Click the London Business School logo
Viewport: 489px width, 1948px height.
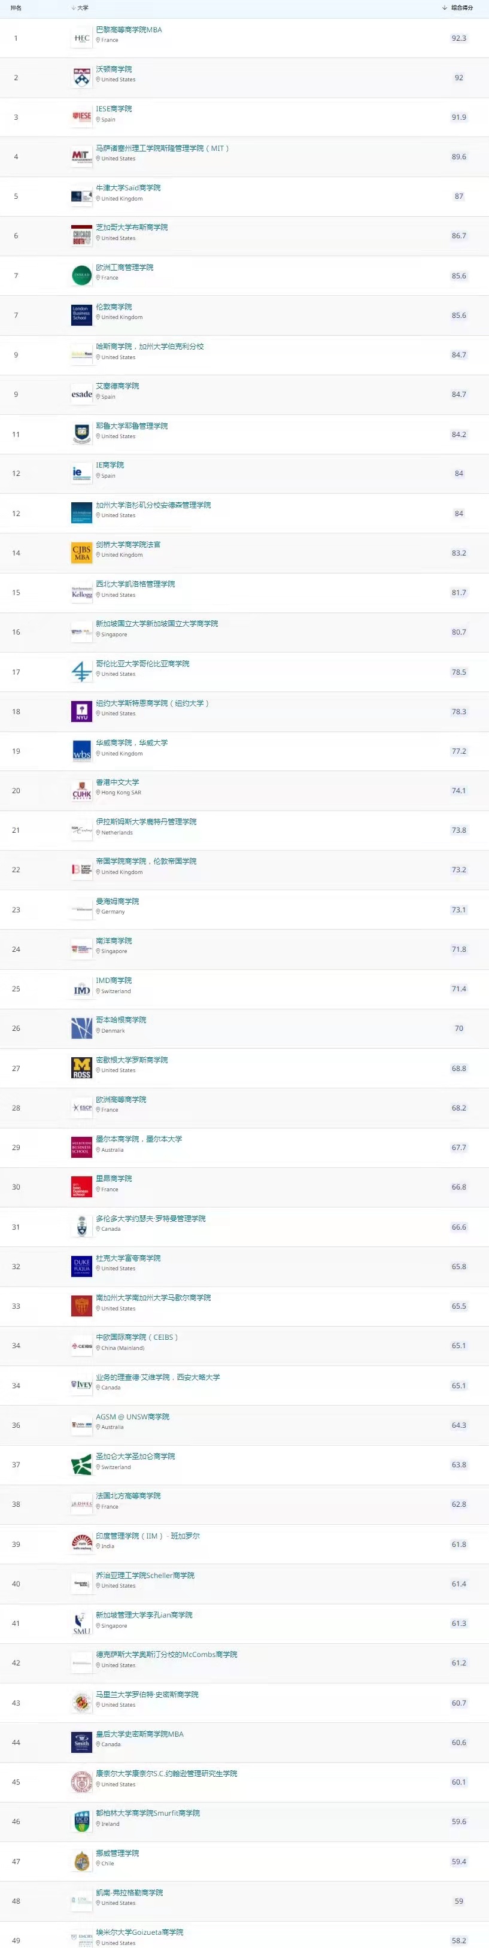81,314
